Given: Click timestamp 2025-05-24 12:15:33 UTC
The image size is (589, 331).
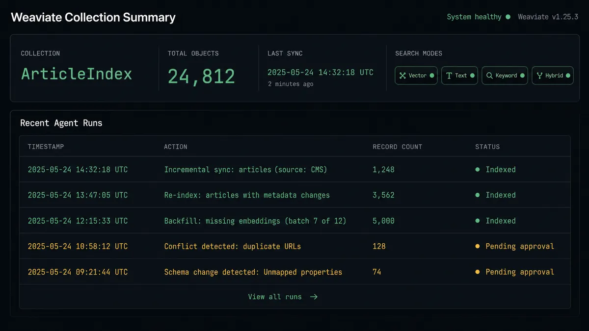Looking at the screenshot, I should [x=78, y=221].
